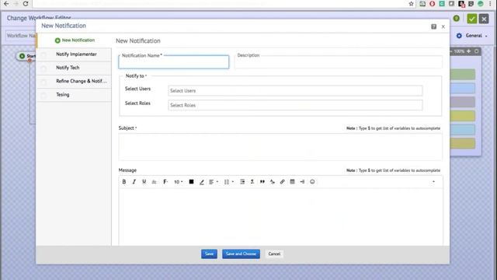Insert a horizontal rule in message

(302, 182)
